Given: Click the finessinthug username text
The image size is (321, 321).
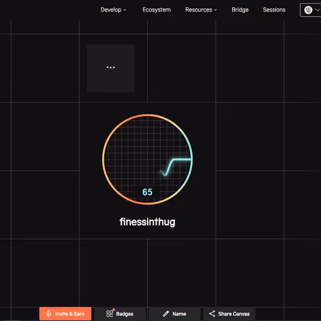Looking at the screenshot, I should 148,222.
